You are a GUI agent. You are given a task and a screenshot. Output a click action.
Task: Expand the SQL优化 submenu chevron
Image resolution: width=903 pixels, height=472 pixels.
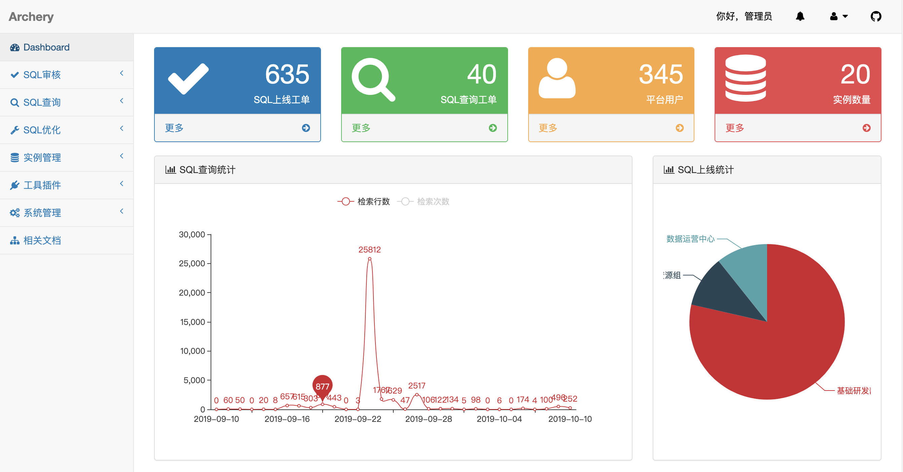coord(122,129)
